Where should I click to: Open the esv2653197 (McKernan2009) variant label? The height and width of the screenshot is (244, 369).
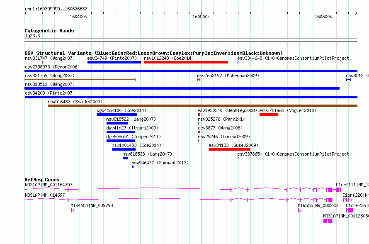228,76
